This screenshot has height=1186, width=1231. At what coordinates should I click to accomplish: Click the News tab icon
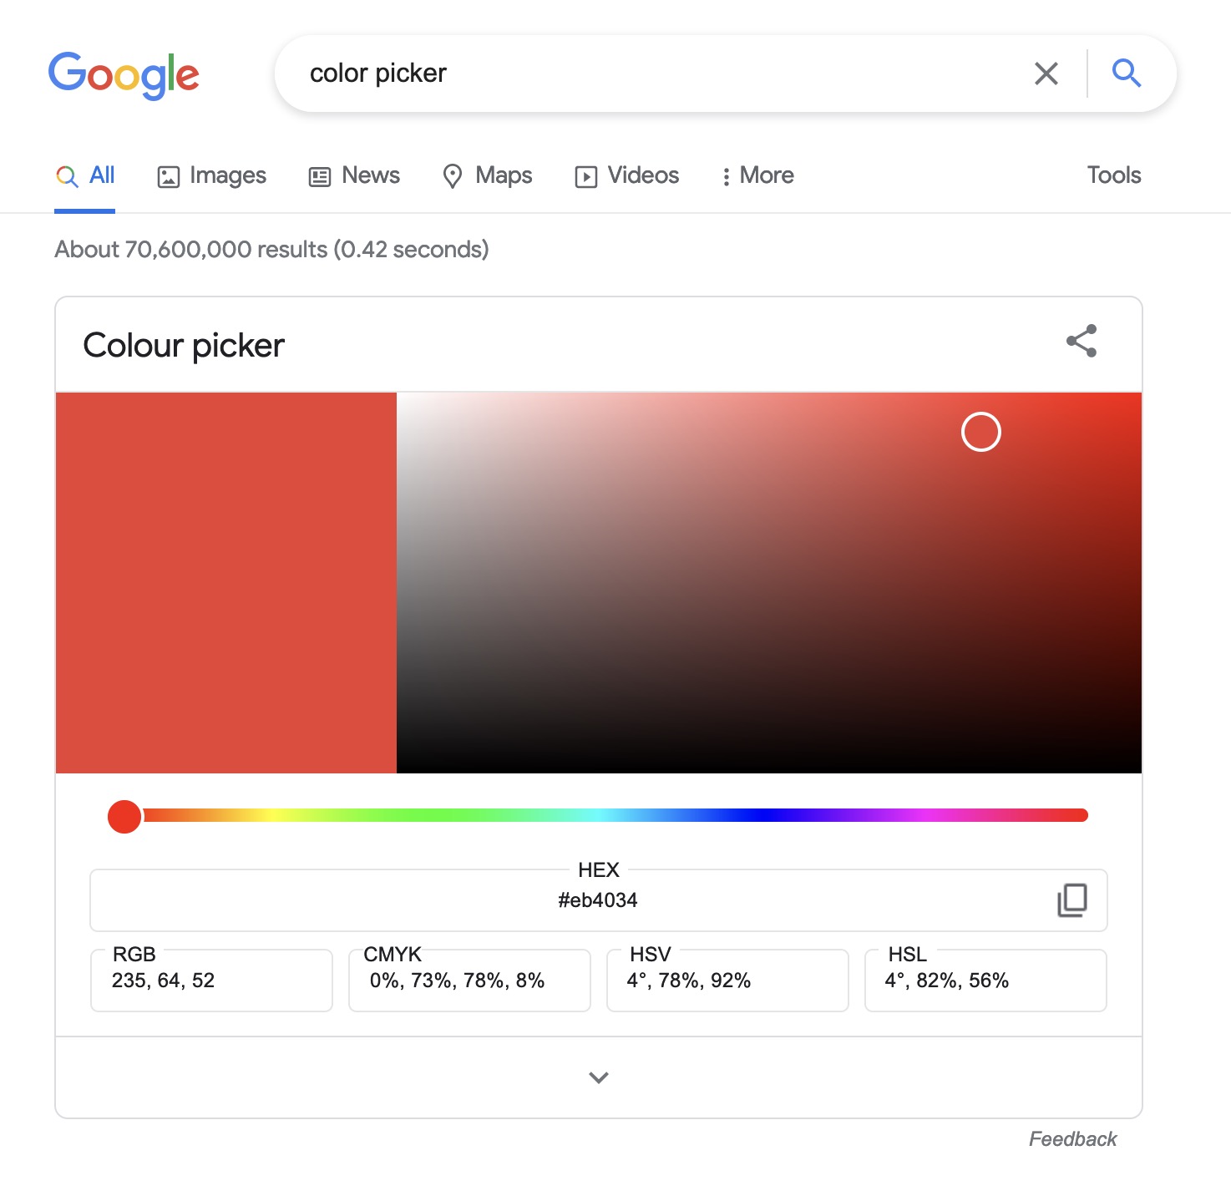click(x=318, y=176)
